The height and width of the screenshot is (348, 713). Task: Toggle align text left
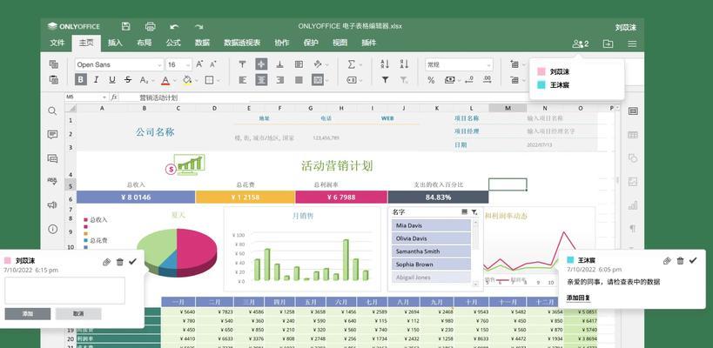[x=242, y=80]
